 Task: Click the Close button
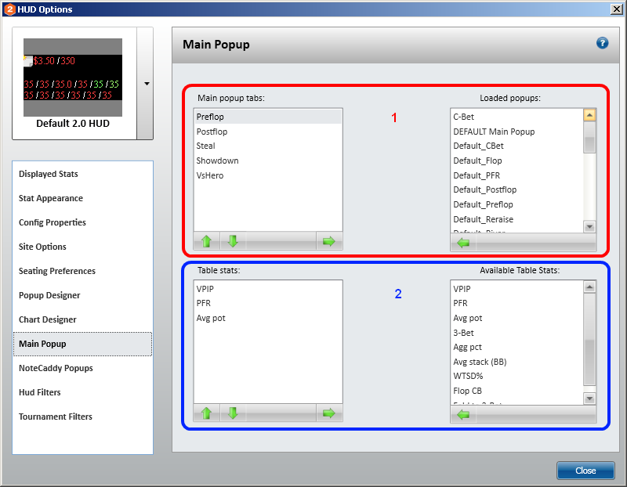(x=585, y=471)
